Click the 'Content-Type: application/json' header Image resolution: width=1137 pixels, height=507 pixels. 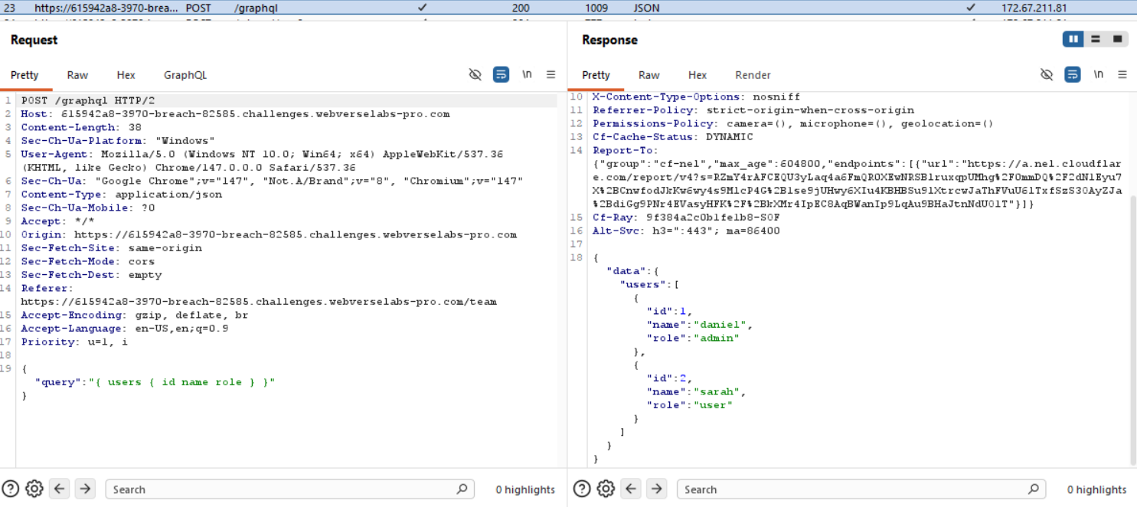click(x=122, y=195)
